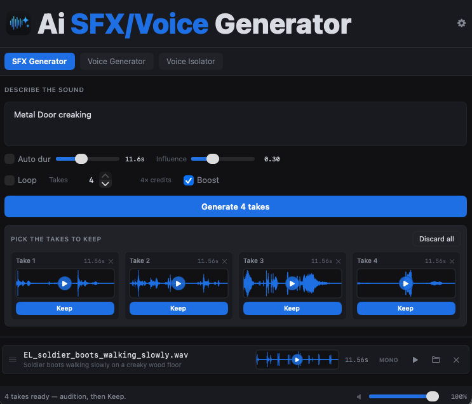Mute audio with the speaker icon
The width and height of the screenshot is (472, 404).
(359, 396)
